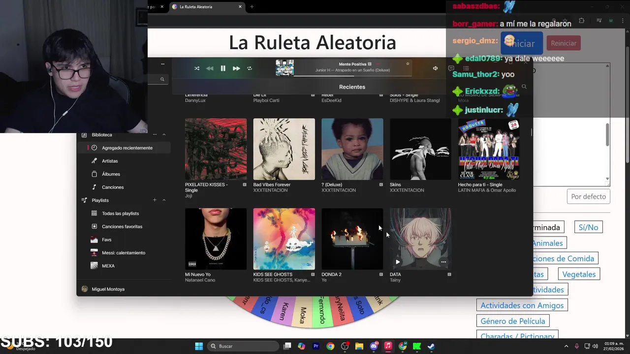
Task: Click the volume speaker icon in player
Action: click(435, 68)
